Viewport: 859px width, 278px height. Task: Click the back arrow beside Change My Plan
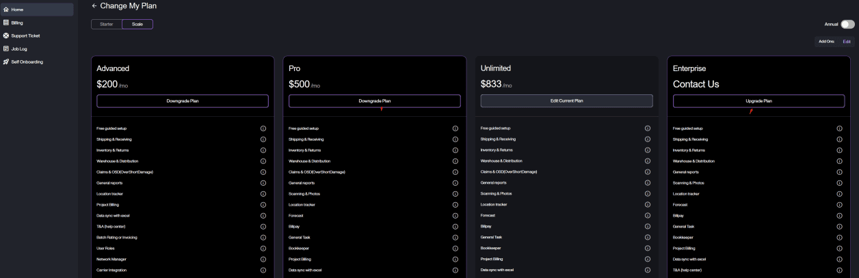coord(94,5)
